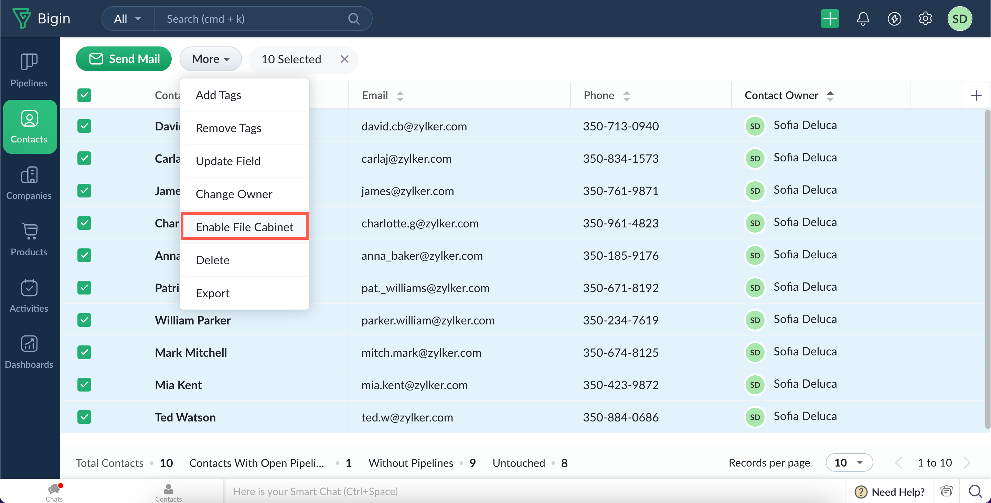
Task: Collapse the More dropdown button
Action: (211, 59)
